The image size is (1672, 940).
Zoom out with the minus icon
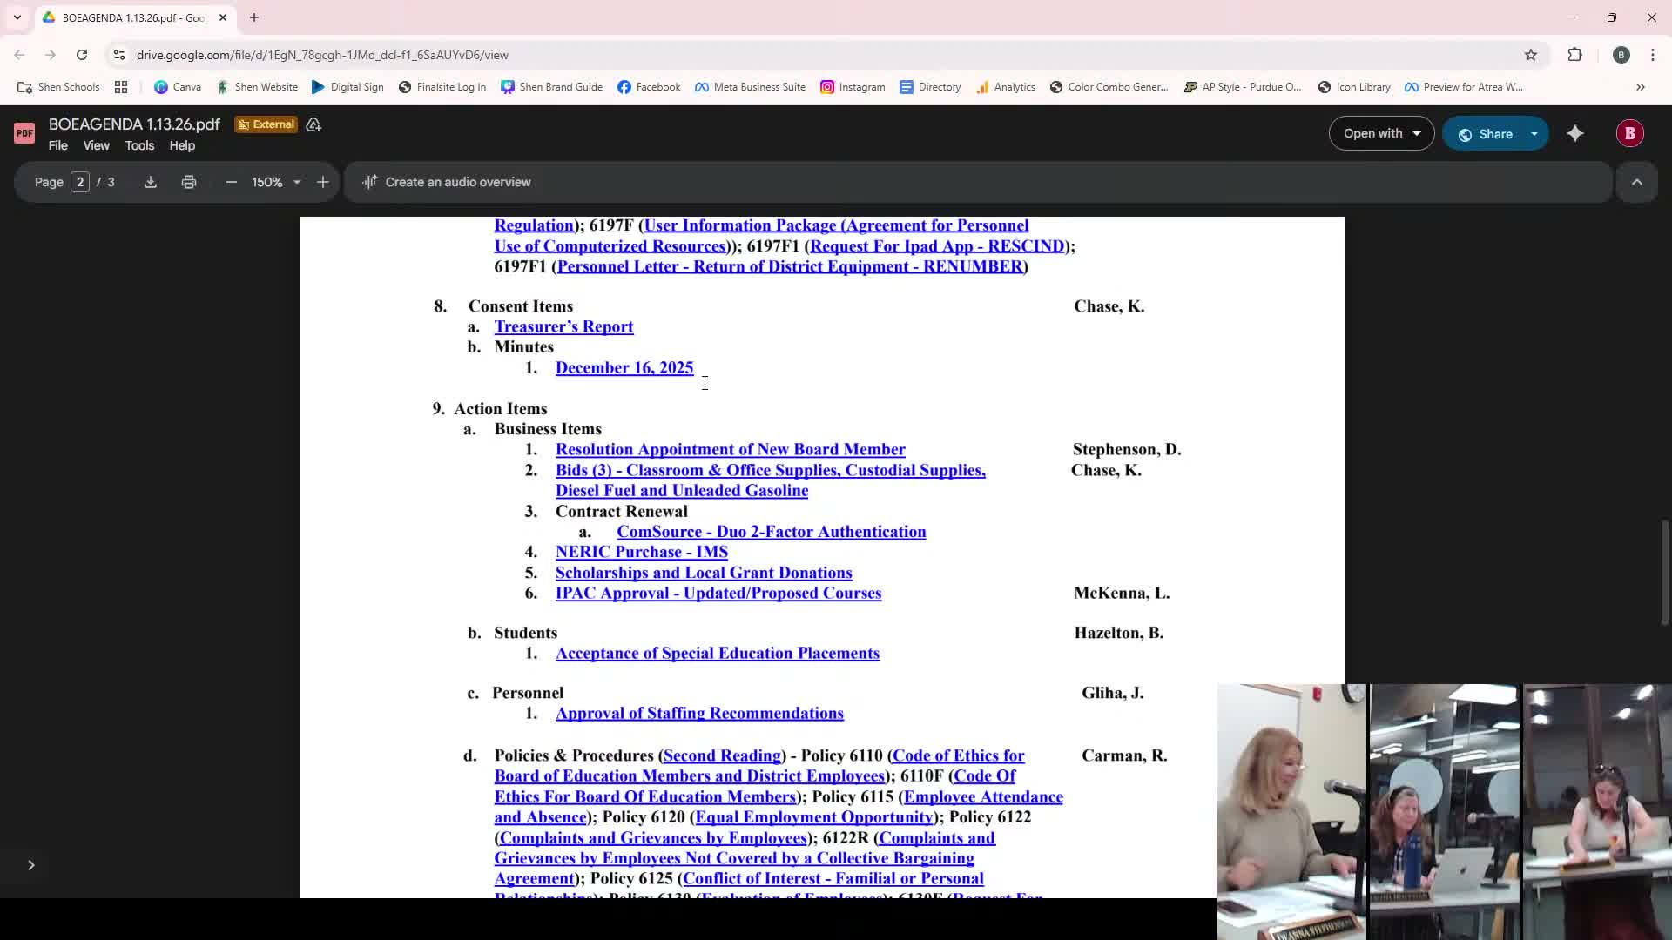231,182
